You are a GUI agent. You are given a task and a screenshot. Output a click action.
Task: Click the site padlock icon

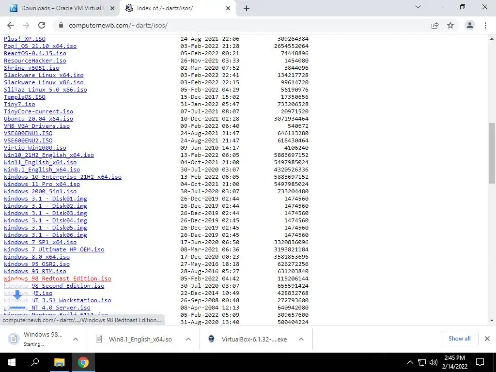(61, 25)
